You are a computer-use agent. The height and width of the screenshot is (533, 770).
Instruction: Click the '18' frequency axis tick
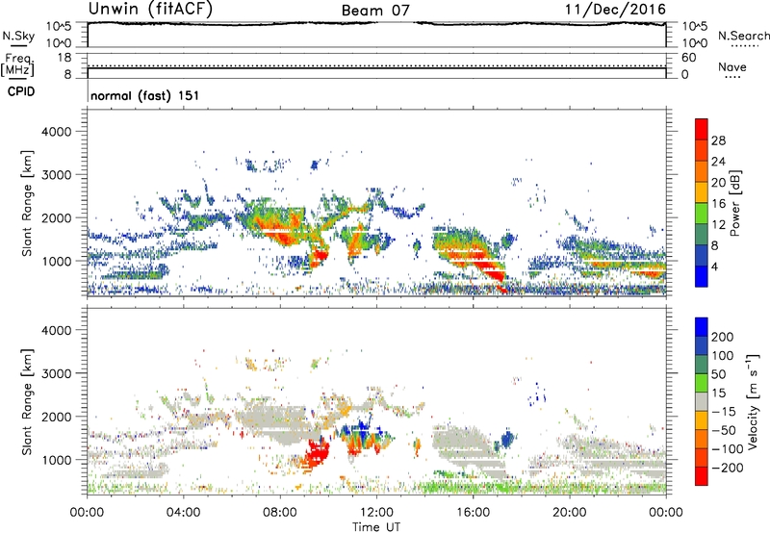(x=64, y=58)
